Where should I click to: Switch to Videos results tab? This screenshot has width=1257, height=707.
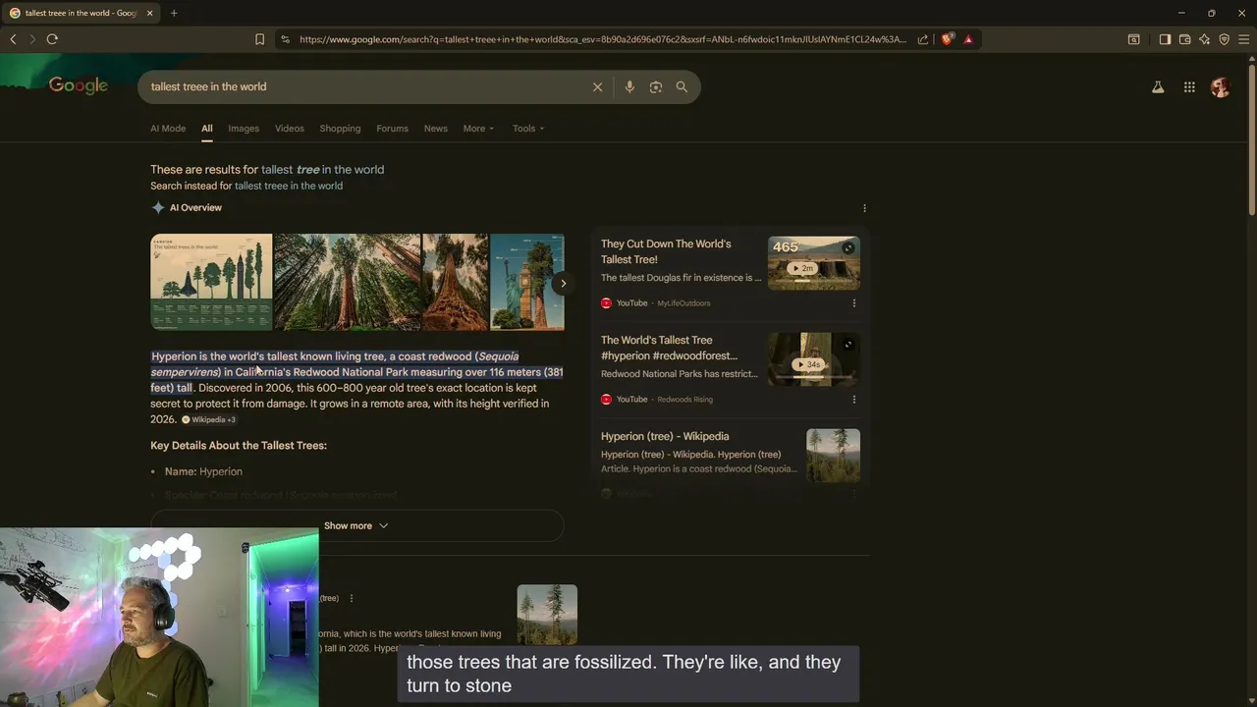pos(289,129)
